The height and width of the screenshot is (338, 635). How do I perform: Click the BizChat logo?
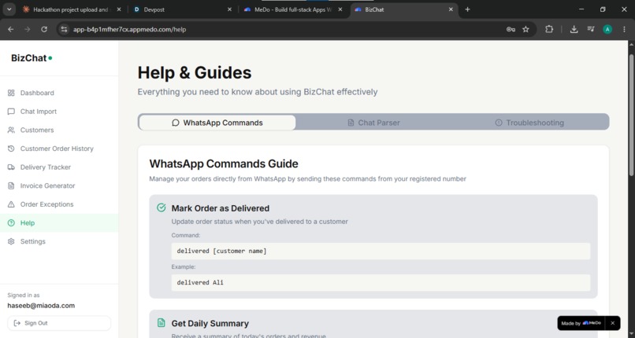[32, 58]
